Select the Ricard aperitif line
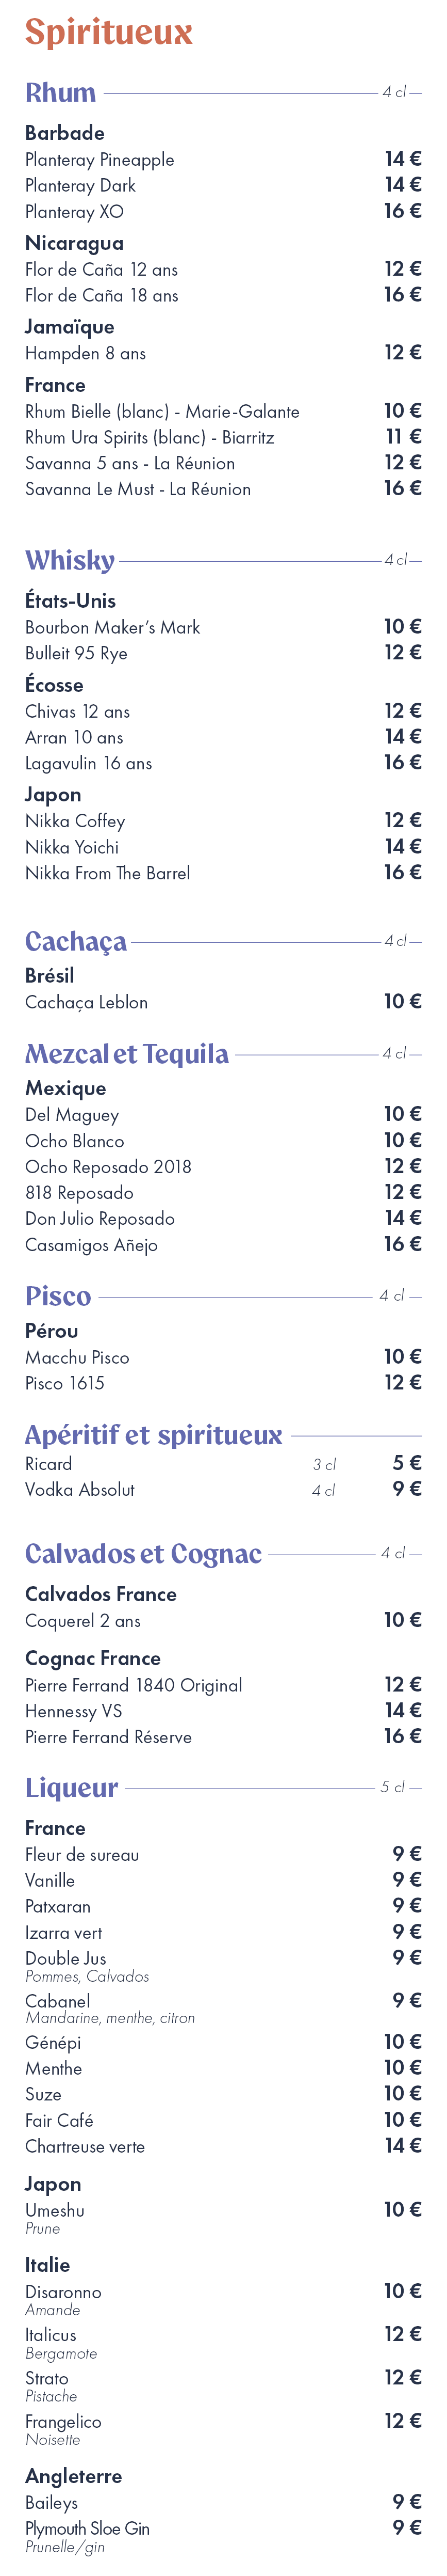Screen dimensions: 447x2576 pyautogui.click(x=224, y=1464)
